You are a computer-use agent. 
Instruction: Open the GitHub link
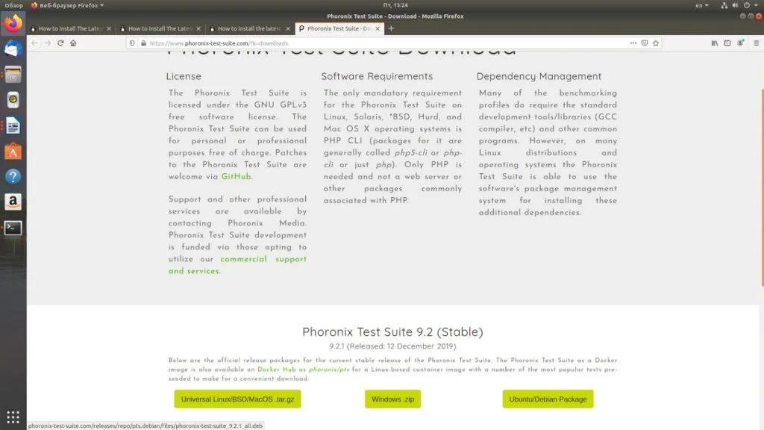click(x=237, y=176)
